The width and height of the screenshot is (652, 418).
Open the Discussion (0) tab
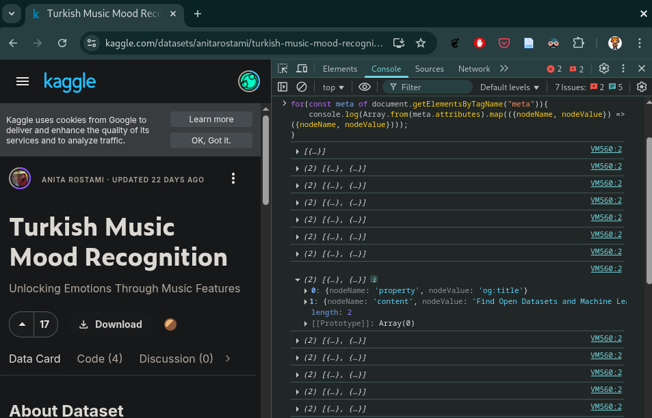point(176,359)
